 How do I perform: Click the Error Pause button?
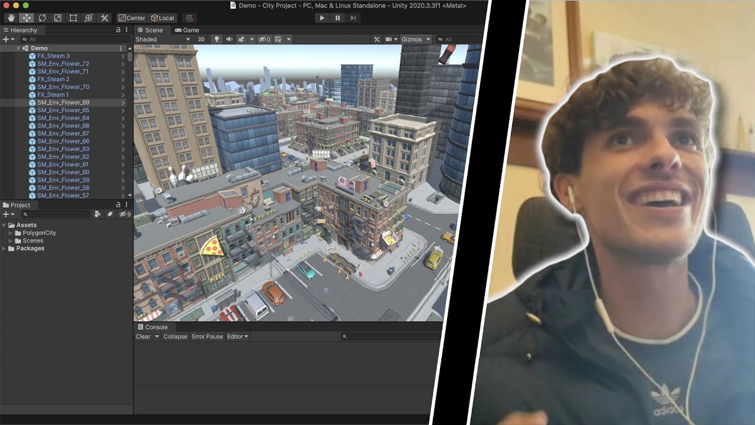coord(207,336)
